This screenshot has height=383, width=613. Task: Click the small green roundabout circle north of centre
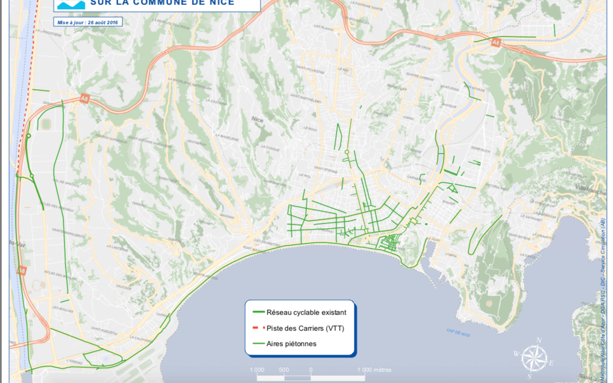pyautogui.click(x=347, y=152)
